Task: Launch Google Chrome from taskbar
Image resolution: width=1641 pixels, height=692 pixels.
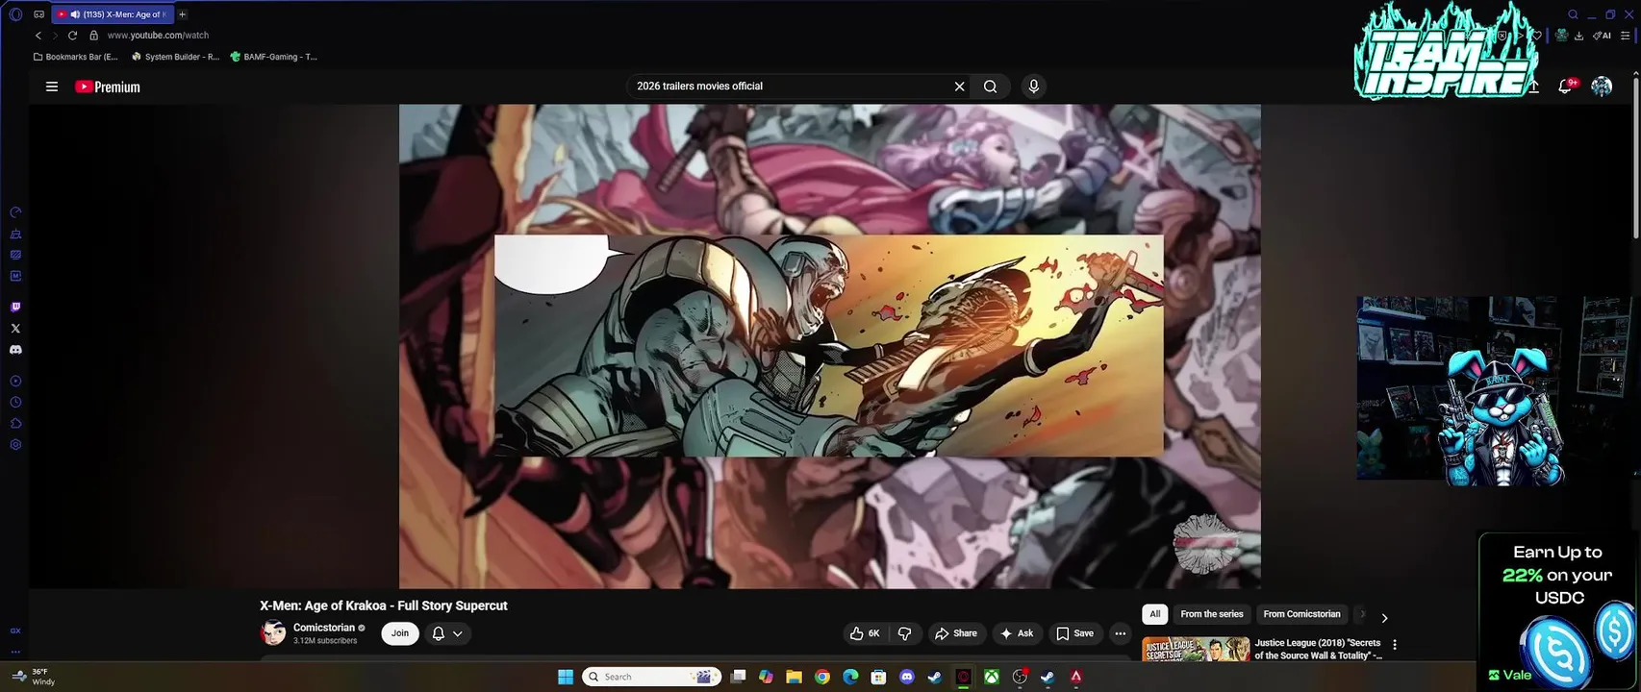Action: click(x=822, y=677)
